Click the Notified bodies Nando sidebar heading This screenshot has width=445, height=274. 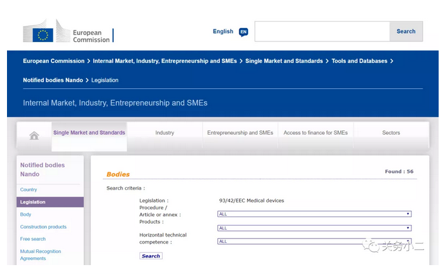[x=43, y=170]
